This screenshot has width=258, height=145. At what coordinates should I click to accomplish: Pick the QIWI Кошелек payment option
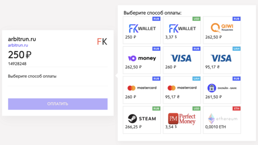pos(222,30)
